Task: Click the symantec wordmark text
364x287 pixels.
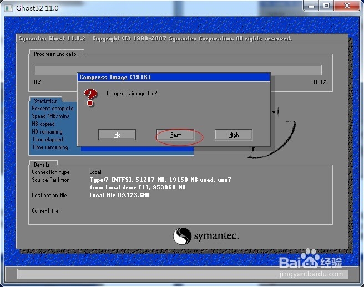Action: coord(216,236)
